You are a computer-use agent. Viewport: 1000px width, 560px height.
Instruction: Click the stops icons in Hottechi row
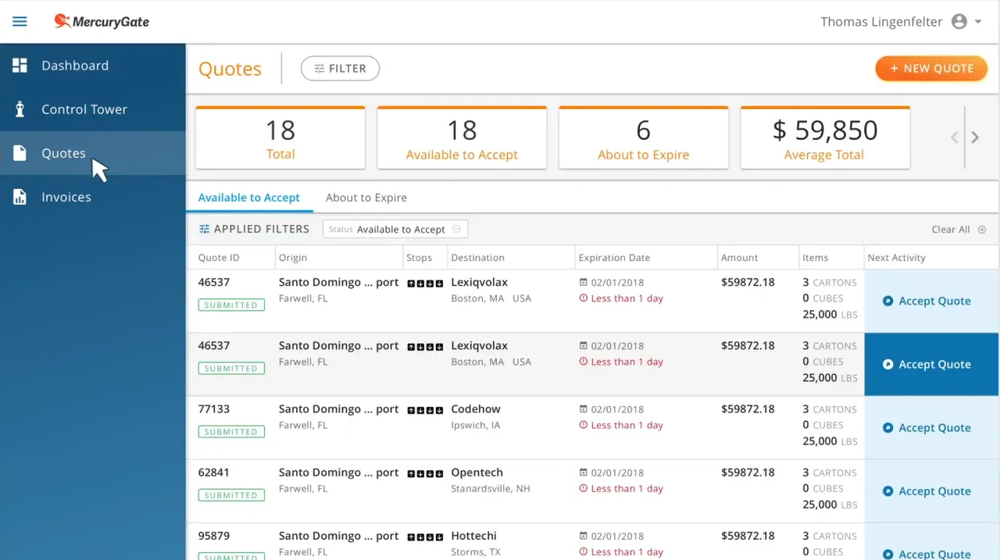425,537
